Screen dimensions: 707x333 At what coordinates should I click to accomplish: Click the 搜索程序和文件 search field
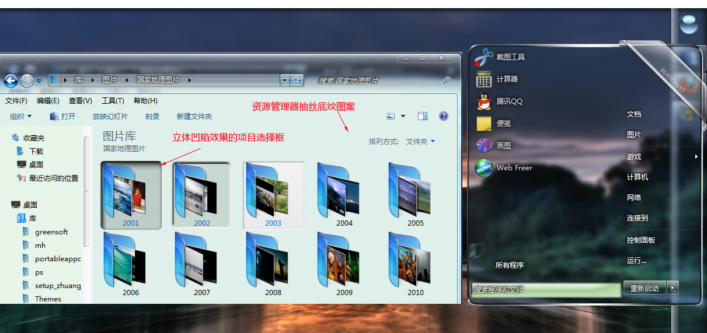click(x=546, y=289)
